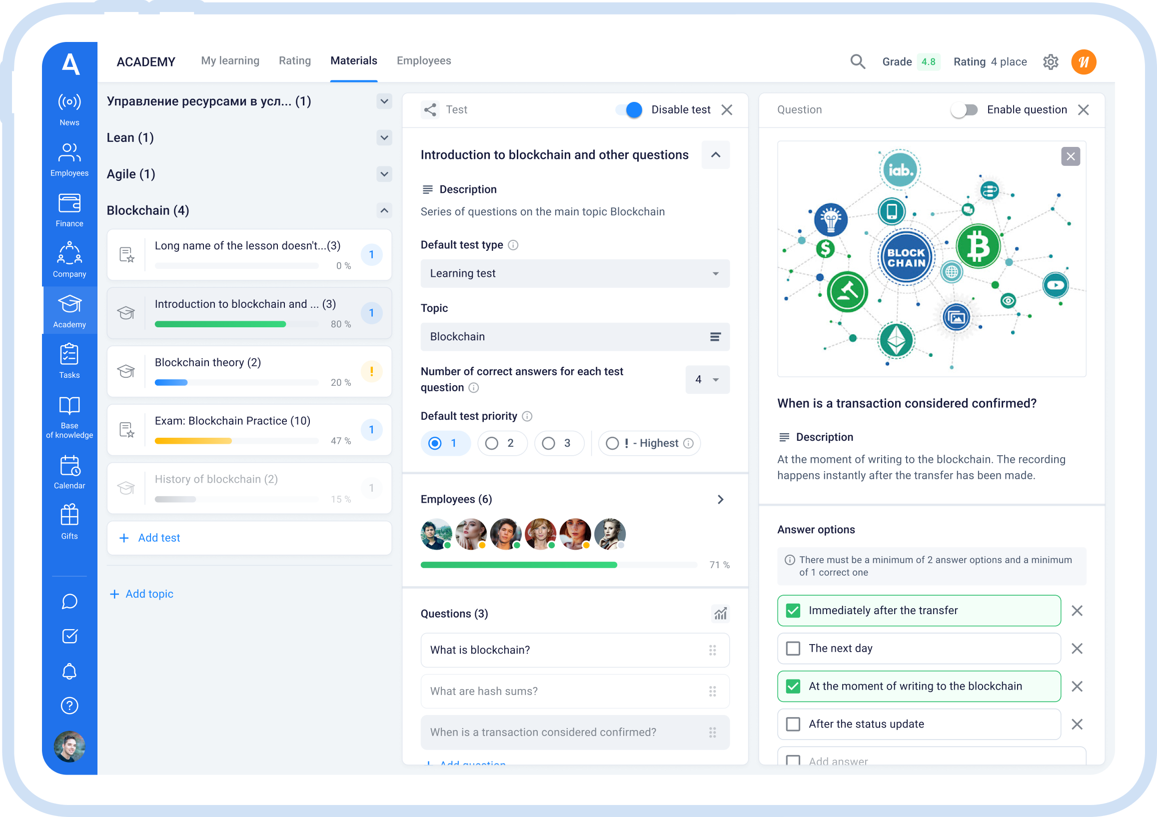The height and width of the screenshot is (817, 1157).
Task: Check 'The next day' answer option
Action: point(793,648)
